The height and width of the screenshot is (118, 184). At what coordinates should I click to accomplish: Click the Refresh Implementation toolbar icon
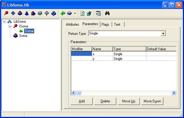[x=82, y=13]
